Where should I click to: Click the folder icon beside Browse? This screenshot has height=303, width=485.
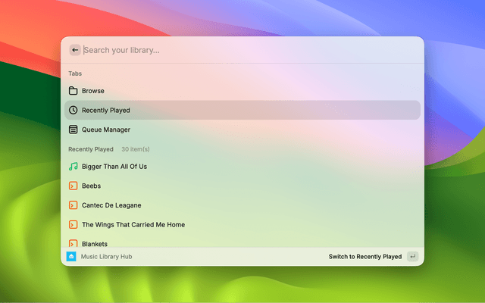(x=74, y=91)
